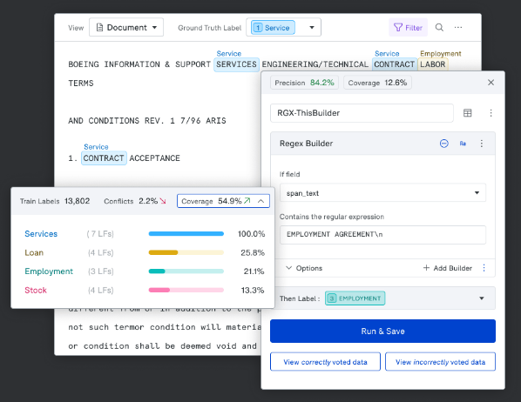Click the search magnifier icon
The image size is (521, 402).
click(x=439, y=28)
